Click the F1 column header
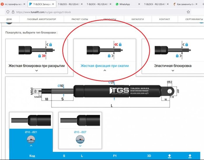 [x=115, y=156]
